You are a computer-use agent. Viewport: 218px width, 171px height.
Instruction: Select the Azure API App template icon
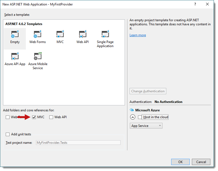click(x=15, y=56)
